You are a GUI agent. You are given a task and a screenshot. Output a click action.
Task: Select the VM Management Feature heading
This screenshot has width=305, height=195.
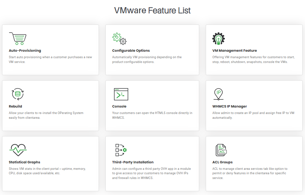235,50
